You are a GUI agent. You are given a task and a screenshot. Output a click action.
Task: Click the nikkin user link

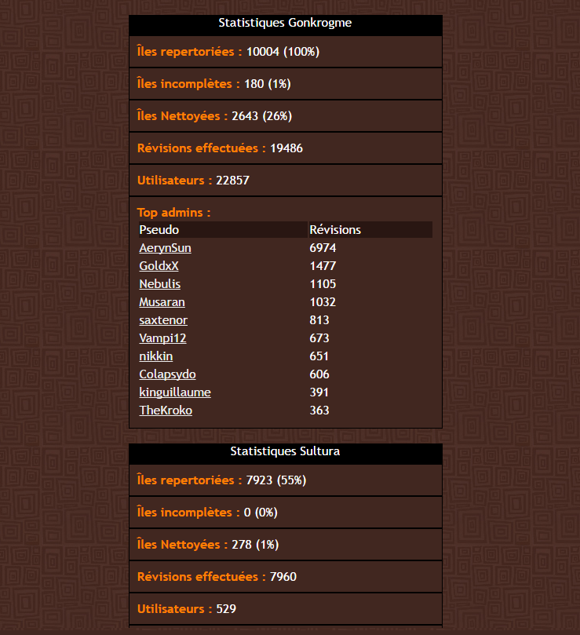pos(155,356)
